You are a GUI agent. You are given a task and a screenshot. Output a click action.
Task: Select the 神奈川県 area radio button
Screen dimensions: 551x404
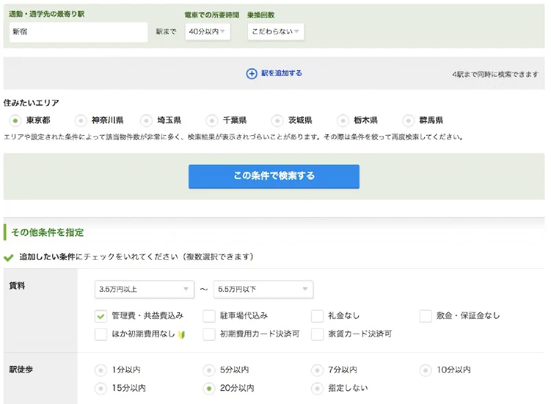81,121
